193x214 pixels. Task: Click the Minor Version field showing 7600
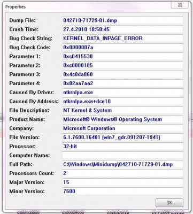click(x=122, y=191)
